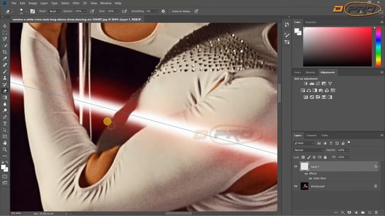Viewport: 385px width, 216px height.
Task: Open the File menu
Action: pyautogui.click(x=14, y=3)
